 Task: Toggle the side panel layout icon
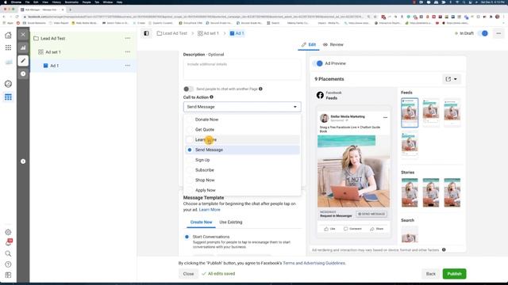click(x=146, y=33)
